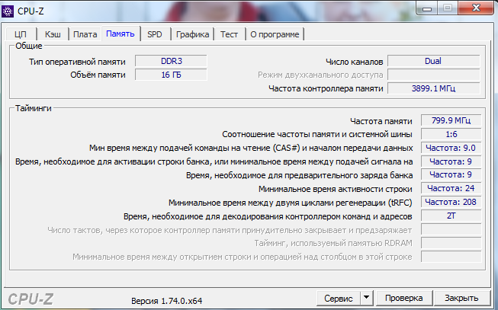Screen dimensions: 498x310
Task: Click the Объём памяти label
Action: pos(98,75)
